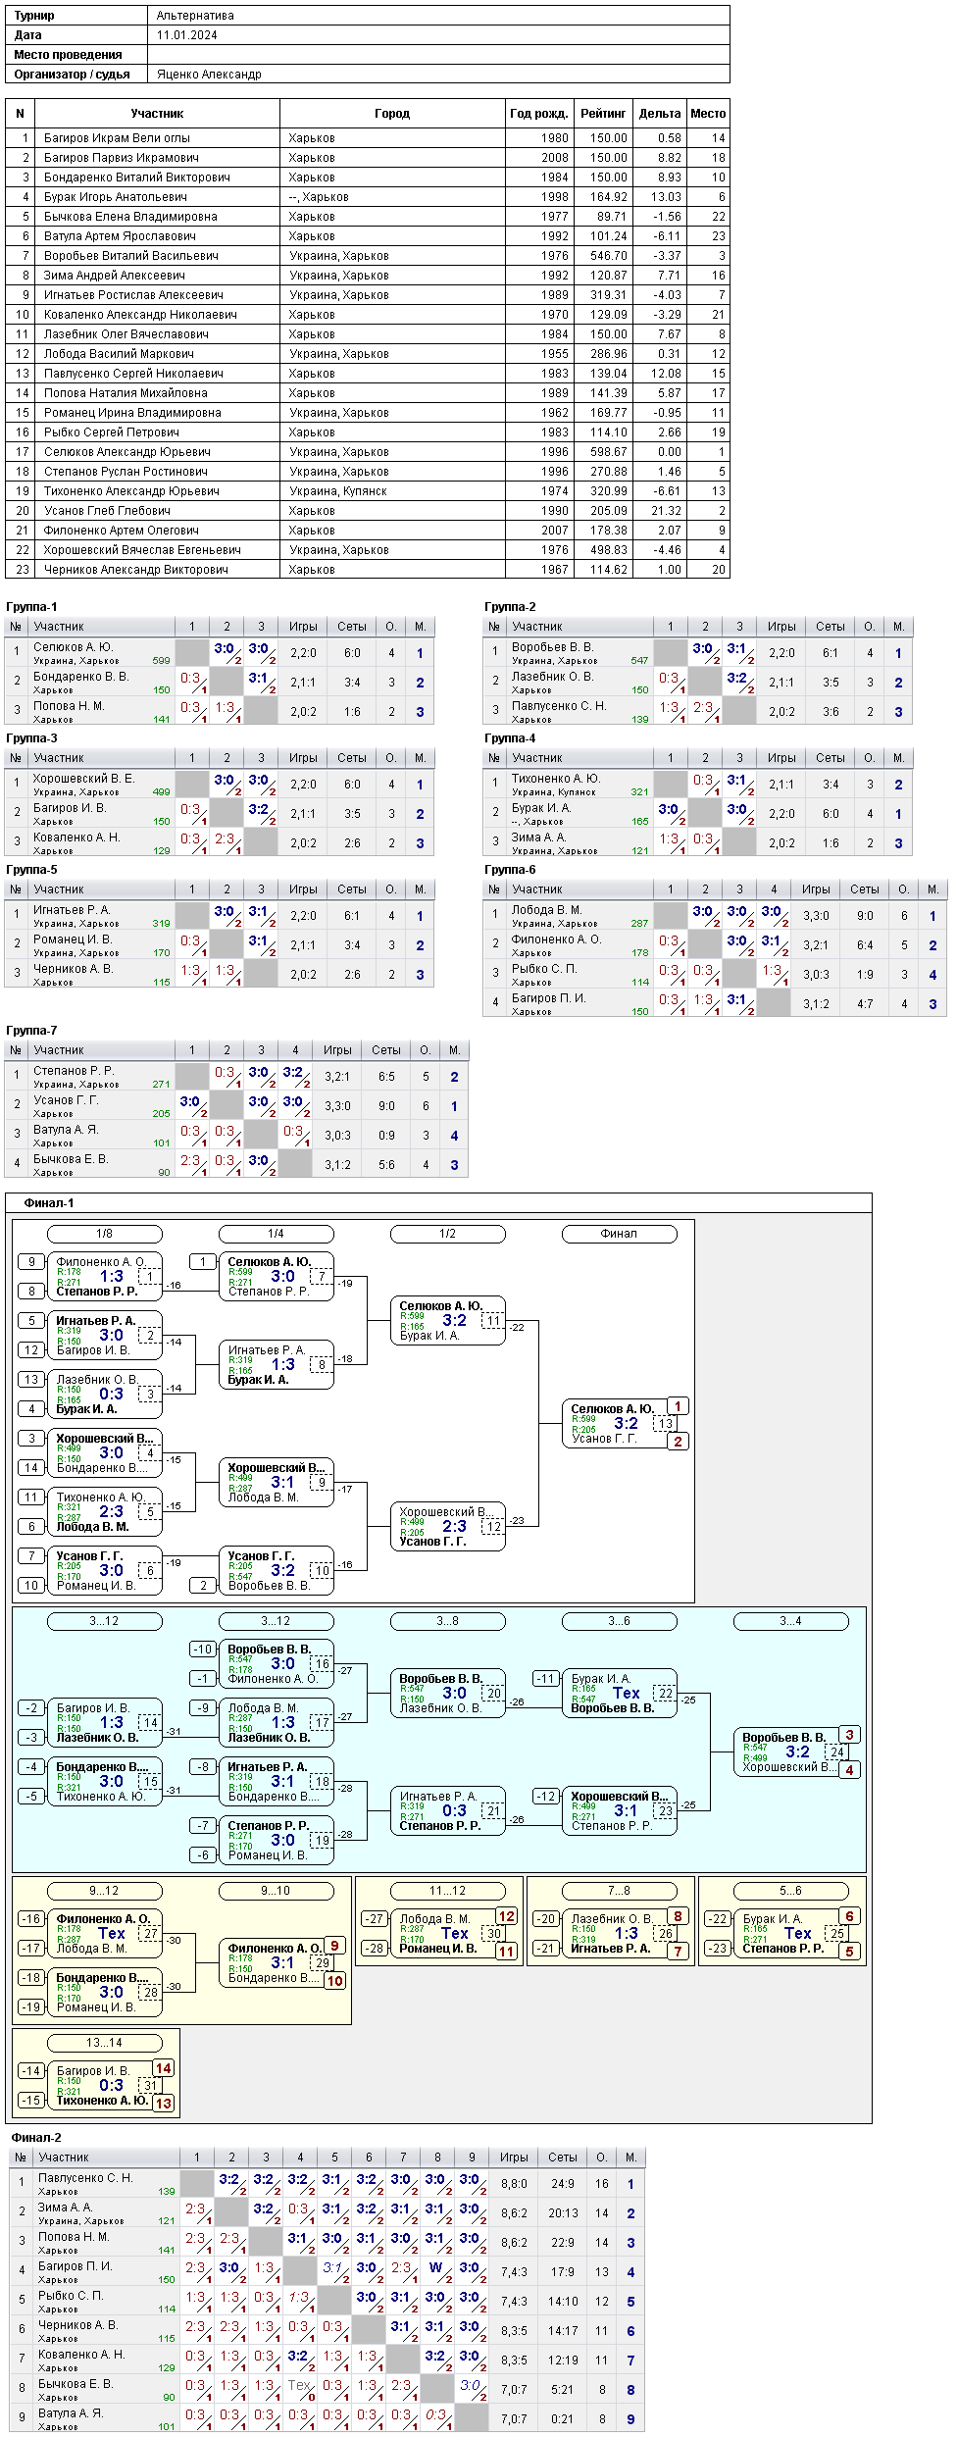Click Ватула А. Я. row in Финал-2 table

(x=327, y=2419)
